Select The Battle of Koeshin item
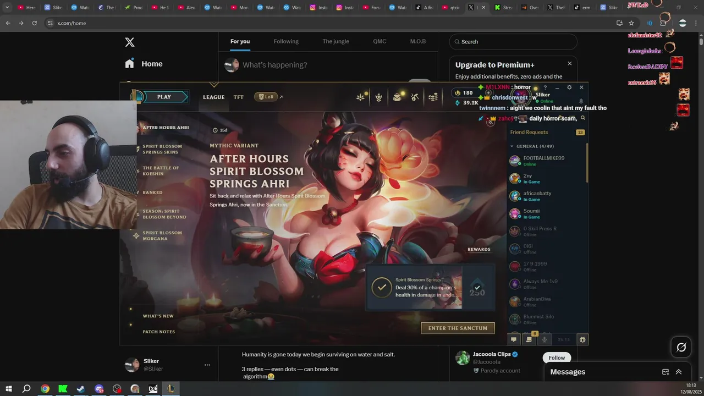This screenshot has width=704, height=396. [161, 171]
